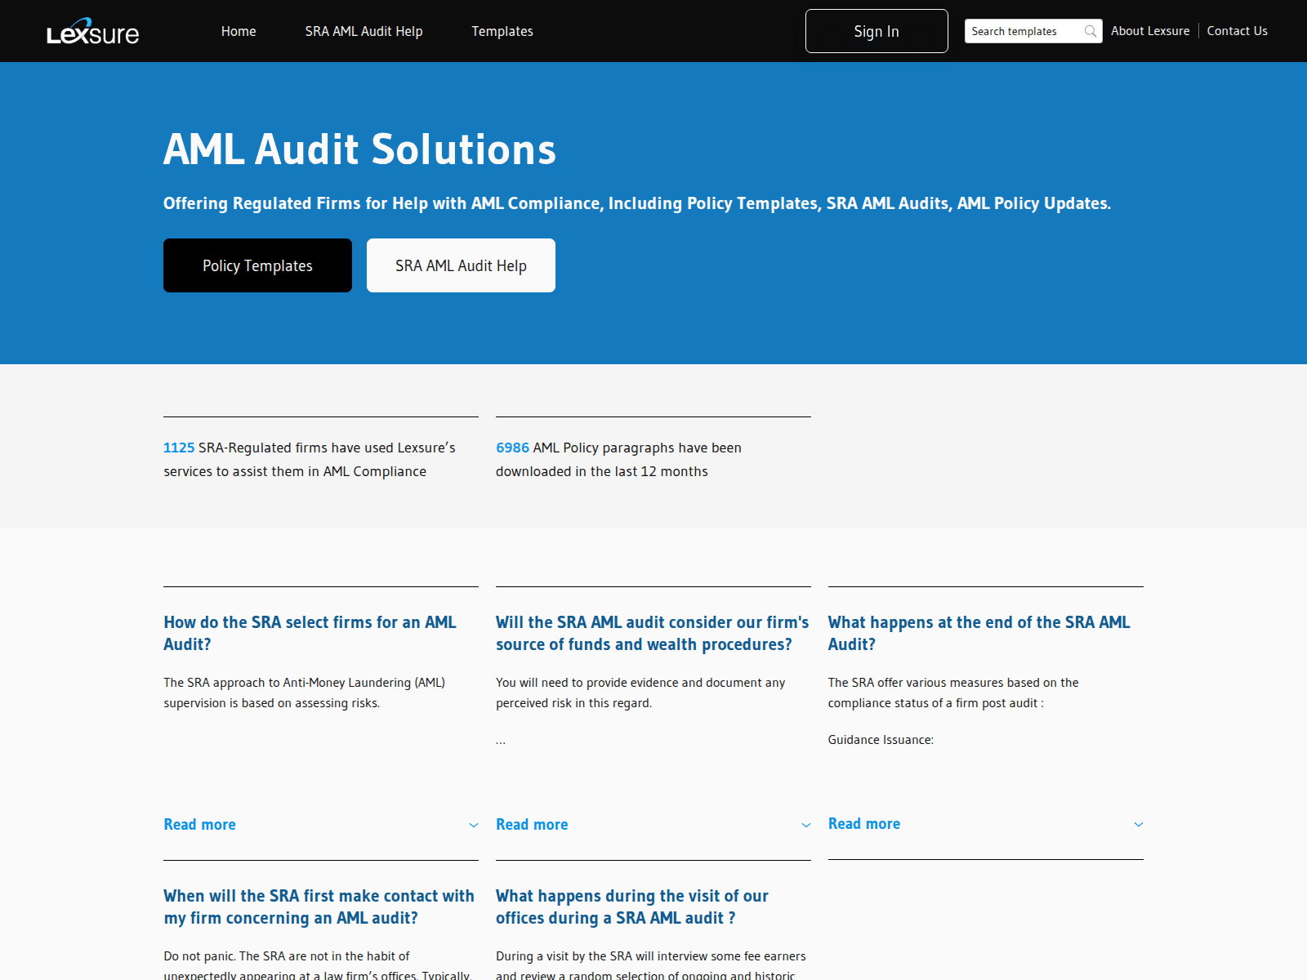Image resolution: width=1307 pixels, height=980 pixels.
Task: Click the Lexsure logo
Action: 92,31
